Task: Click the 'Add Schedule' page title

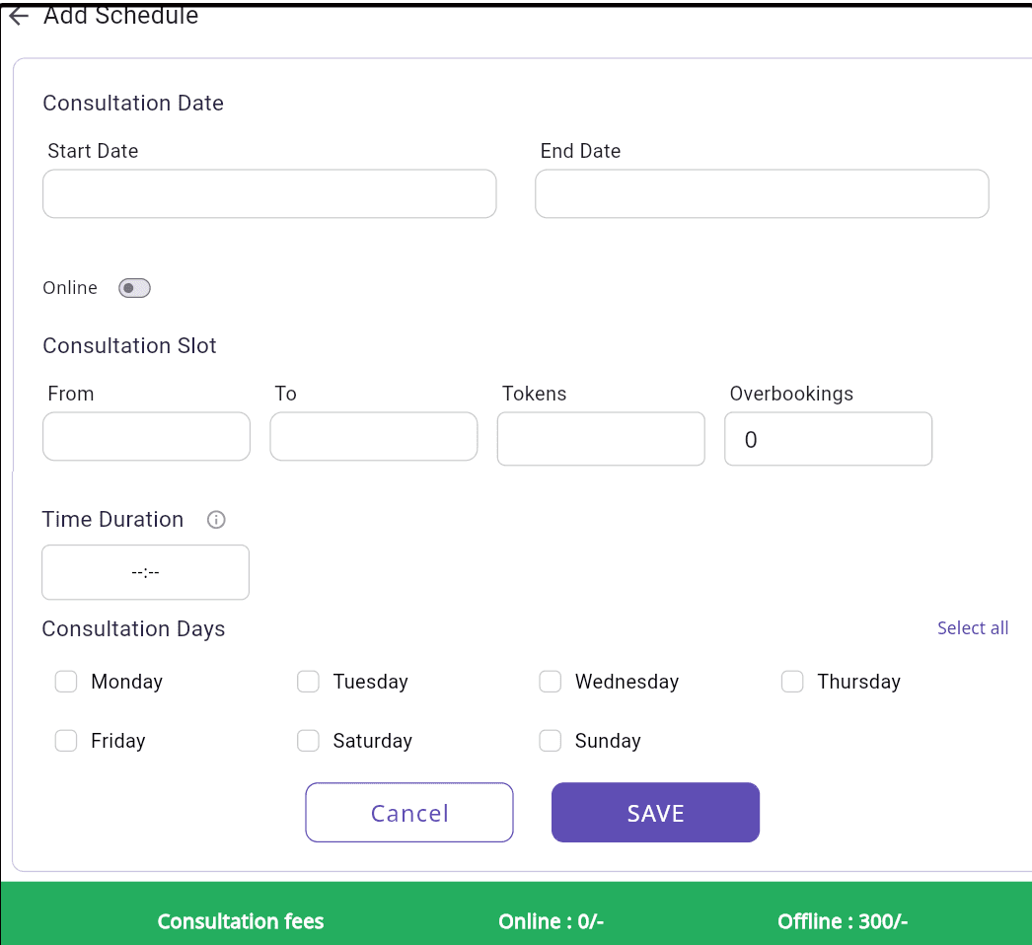Action: point(121,15)
